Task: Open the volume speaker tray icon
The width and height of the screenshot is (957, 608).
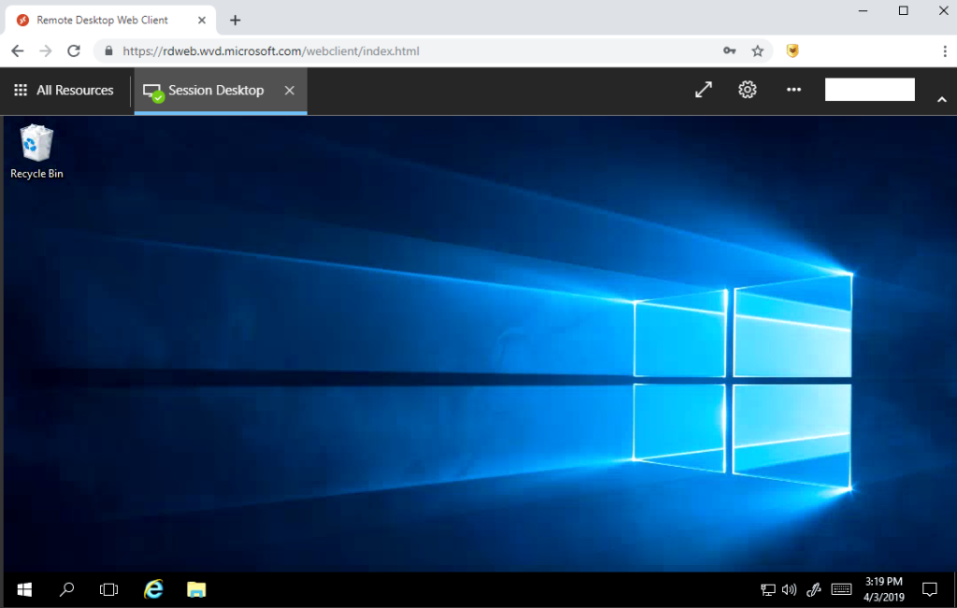Action: click(x=789, y=589)
